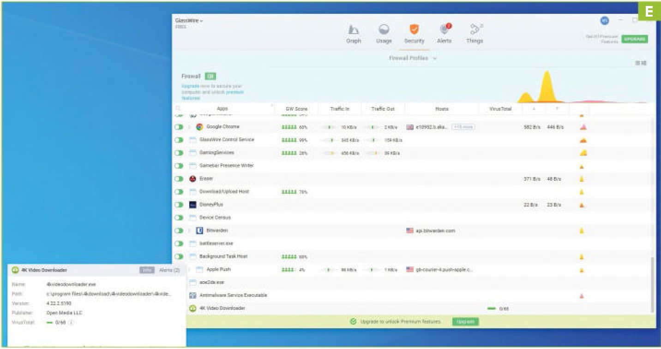Click the GlassWire Control Service window icon
This screenshot has height=349, width=661.
click(x=193, y=140)
